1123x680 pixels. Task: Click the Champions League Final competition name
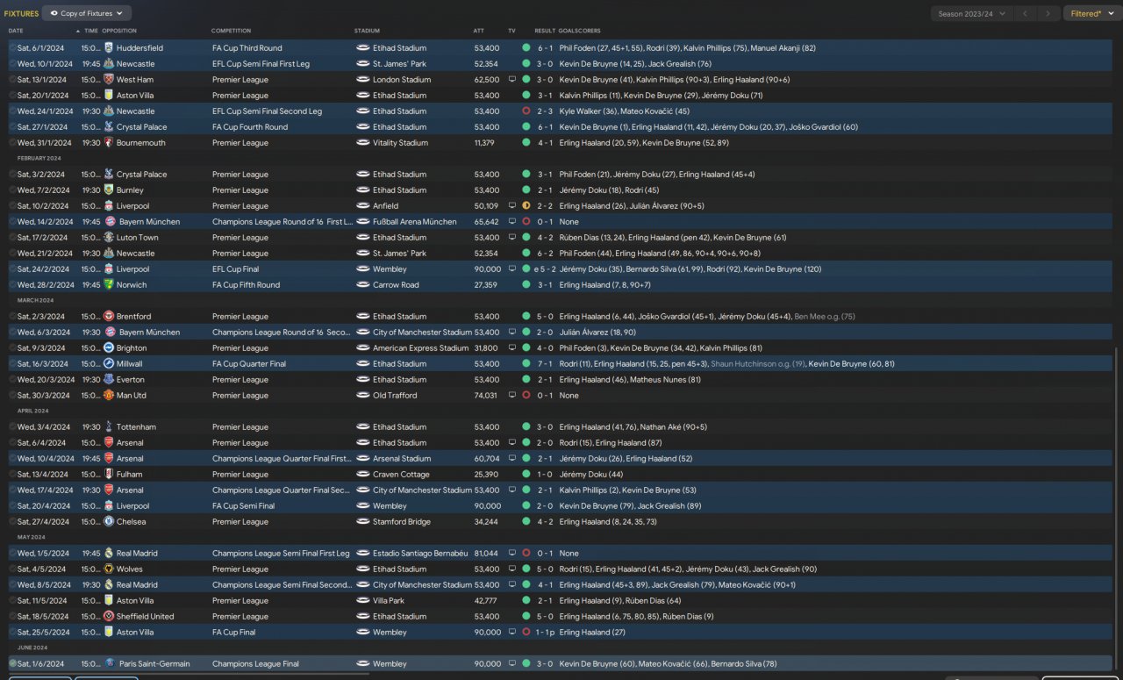tap(255, 664)
